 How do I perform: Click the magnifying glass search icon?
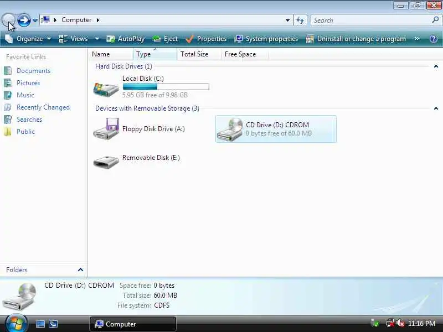[435, 20]
